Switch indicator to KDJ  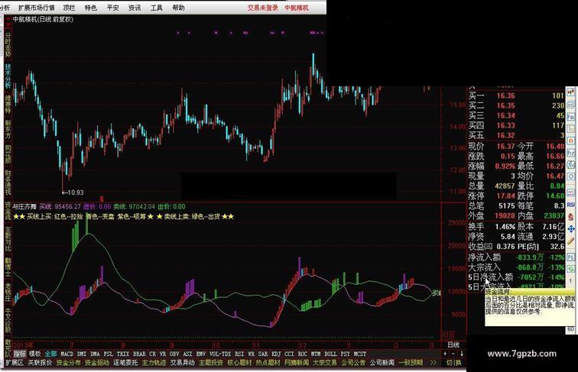coord(276,354)
